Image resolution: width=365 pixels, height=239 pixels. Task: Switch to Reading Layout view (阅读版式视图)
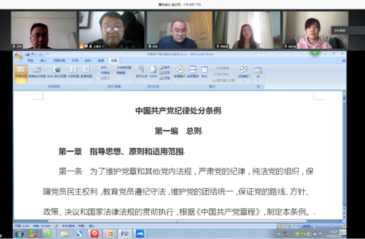[x=37, y=72]
